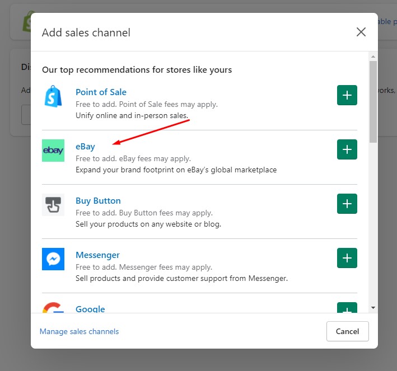The image size is (397, 371).
Task: Click the scrollbar down arrow
Action: pos(373,308)
